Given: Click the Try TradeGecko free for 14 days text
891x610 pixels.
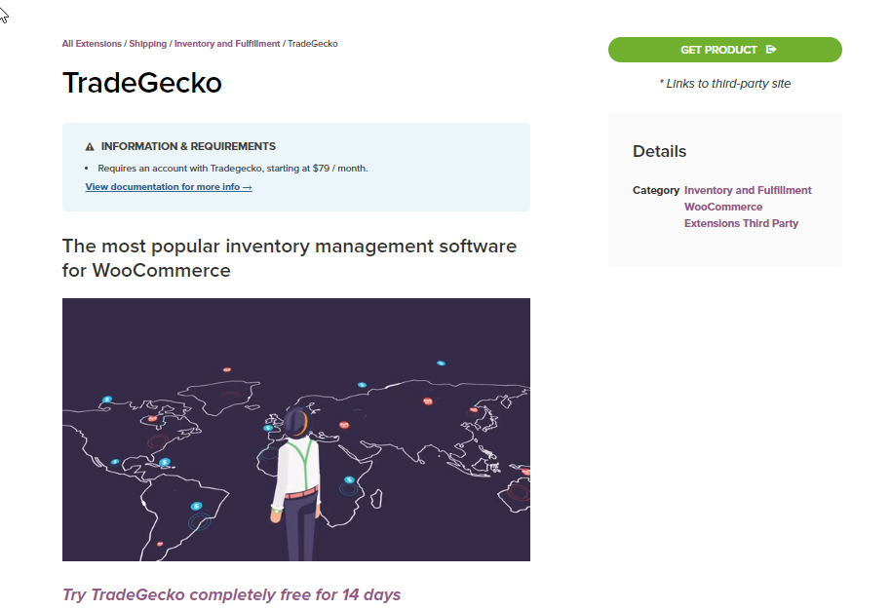Looking at the screenshot, I should click(x=231, y=594).
